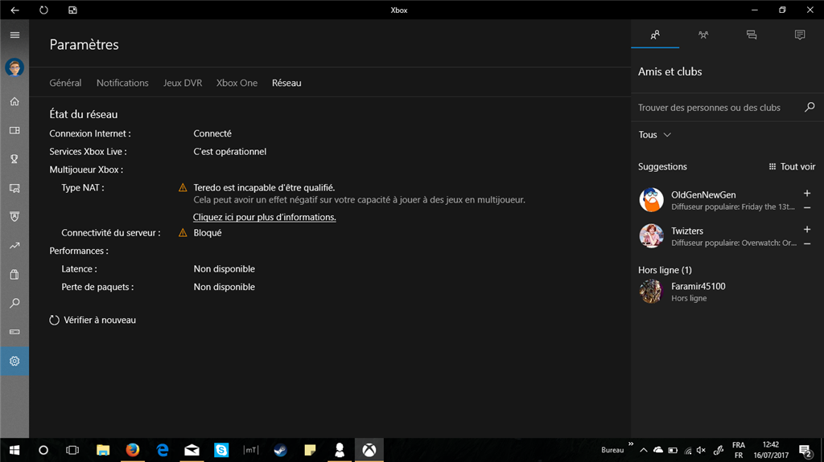Open Trending arrow icon in sidebar
The height and width of the screenshot is (462, 824).
point(14,246)
